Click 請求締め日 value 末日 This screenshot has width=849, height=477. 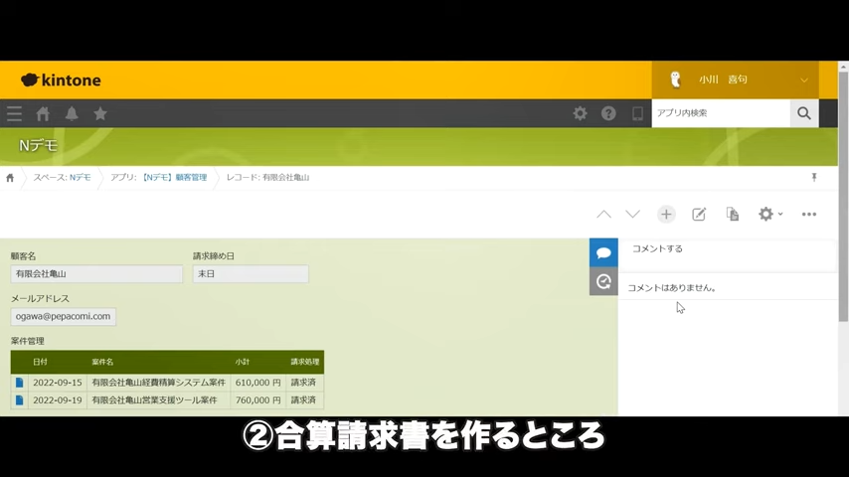click(251, 274)
